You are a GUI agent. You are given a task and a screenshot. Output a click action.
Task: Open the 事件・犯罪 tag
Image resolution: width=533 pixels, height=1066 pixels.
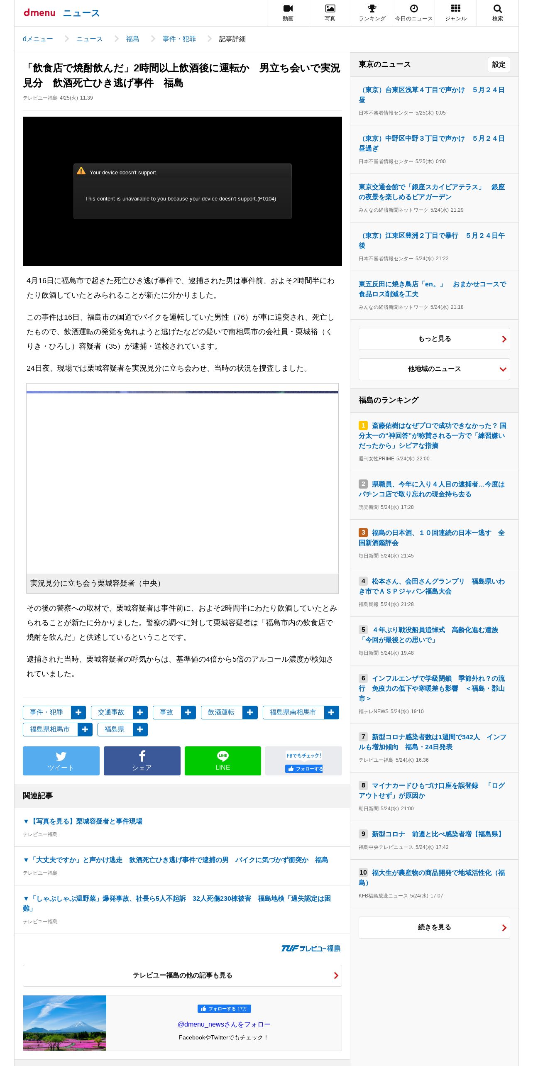click(47, 712)
